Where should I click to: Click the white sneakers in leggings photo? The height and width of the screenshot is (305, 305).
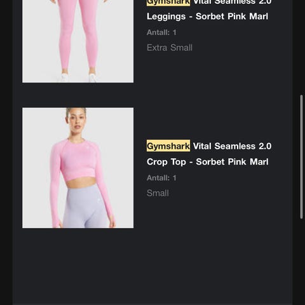coord(78,78)
